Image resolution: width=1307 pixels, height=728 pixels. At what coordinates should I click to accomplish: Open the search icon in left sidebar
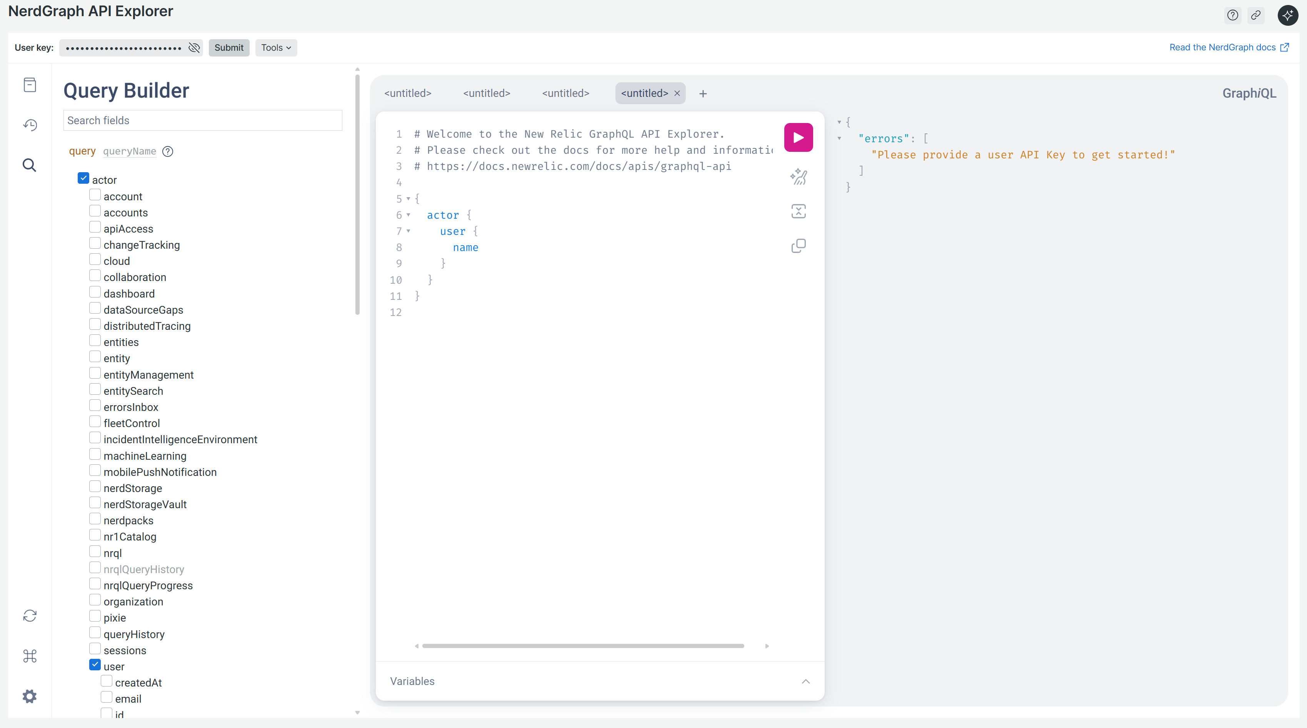coord(30,165)
